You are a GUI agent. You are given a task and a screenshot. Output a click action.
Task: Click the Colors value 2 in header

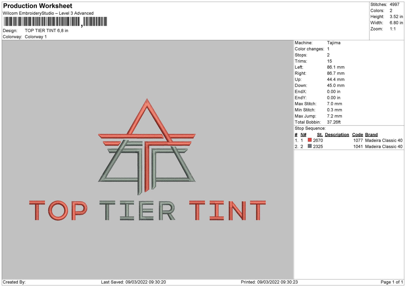click(x=391, y=10)
